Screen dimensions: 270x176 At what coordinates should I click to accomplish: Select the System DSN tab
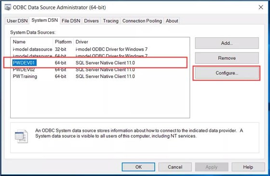pyautogui.click(x=44, y=20)
